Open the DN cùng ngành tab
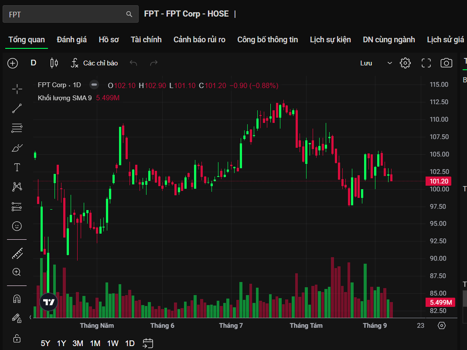Screen dimensions: 467x350 pos(389,40)
